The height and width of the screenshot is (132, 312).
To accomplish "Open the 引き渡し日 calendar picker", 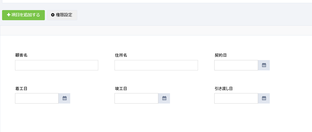I will (x=264, y=98).
